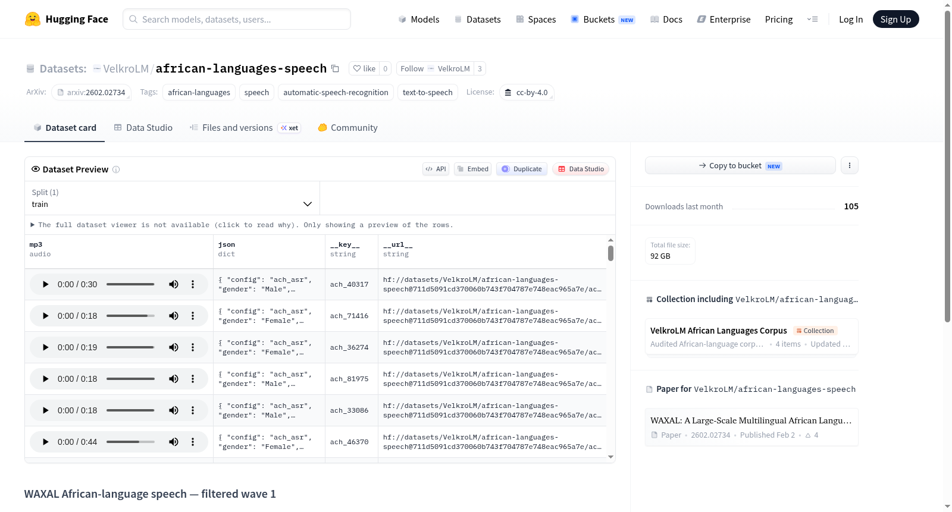
Task: Mute the ach_36274 audio player
Action: point(174,347)
